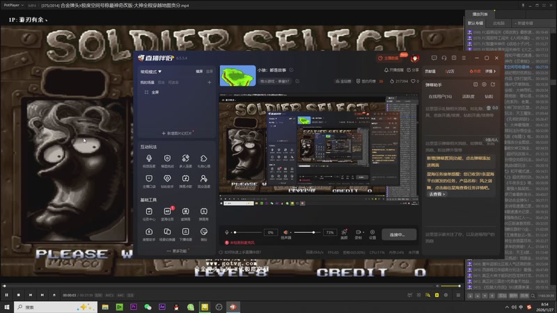
Task: Toggle 开播提醒 broadcast reminder bell
Action: [x=394, y=70]
